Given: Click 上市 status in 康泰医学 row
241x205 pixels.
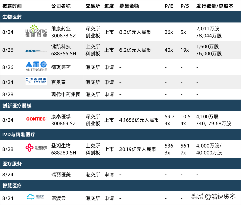Looking at the screenshot, I should pos(109,120).
